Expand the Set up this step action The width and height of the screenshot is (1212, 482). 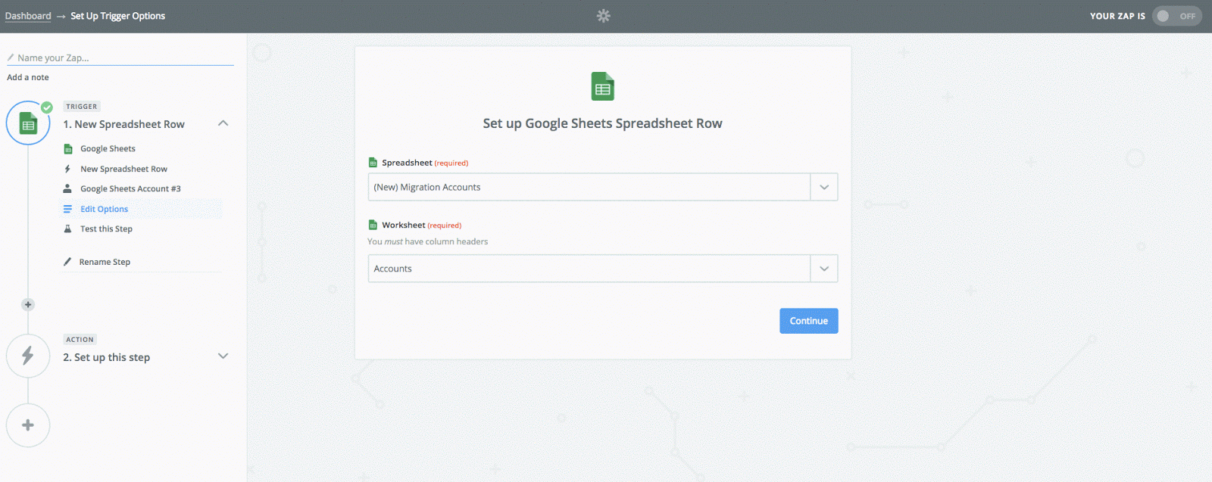click(x=223, y=356)
